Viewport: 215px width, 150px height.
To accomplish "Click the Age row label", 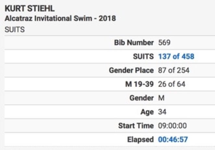I will coord(147,112).
